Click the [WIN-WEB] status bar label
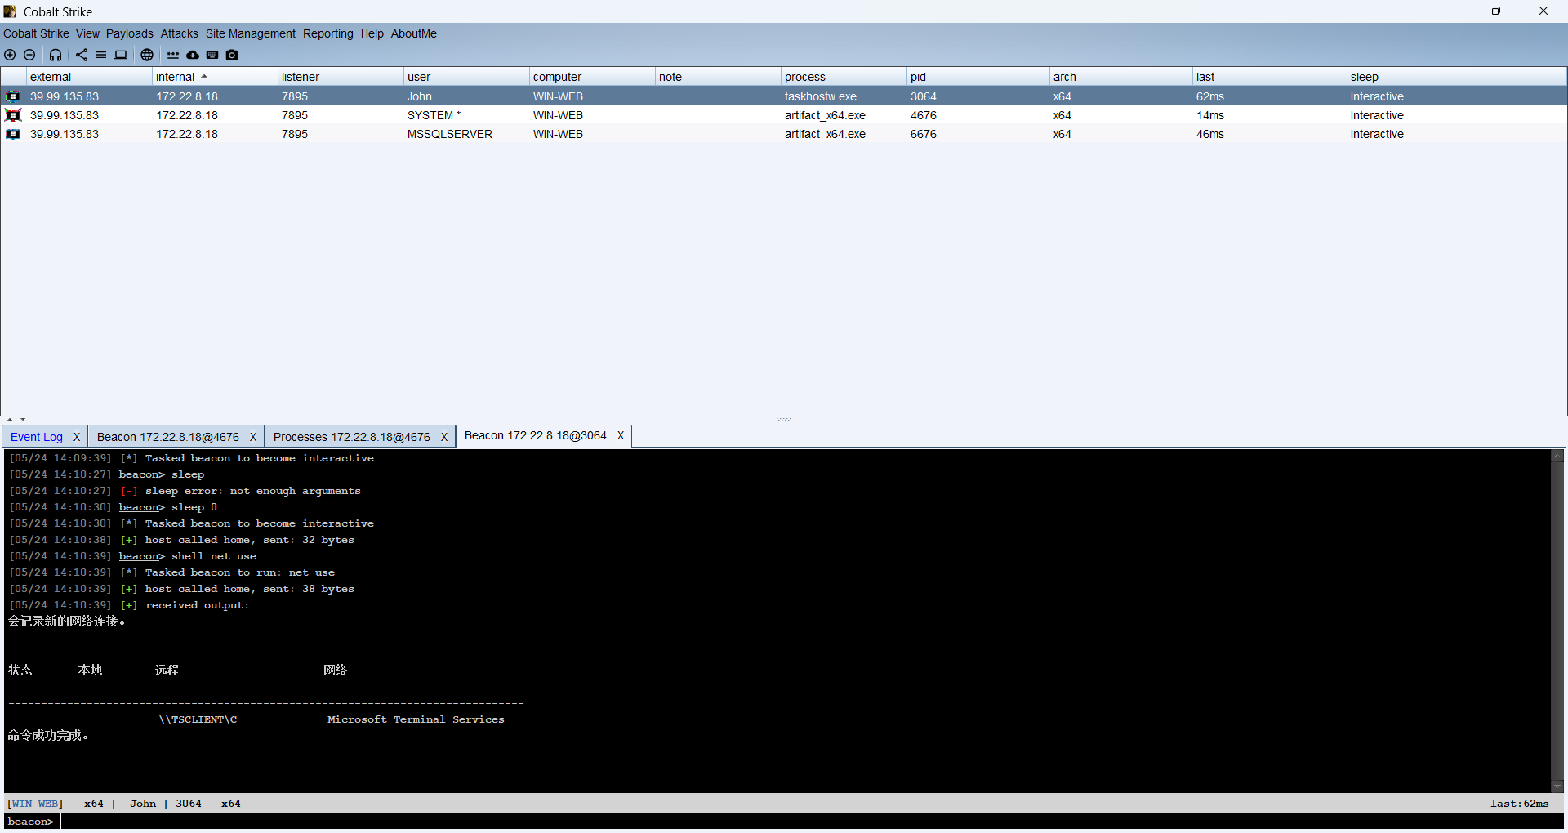Image resolution: width=1568 pixels, height=833 pixels. [35, 804]
